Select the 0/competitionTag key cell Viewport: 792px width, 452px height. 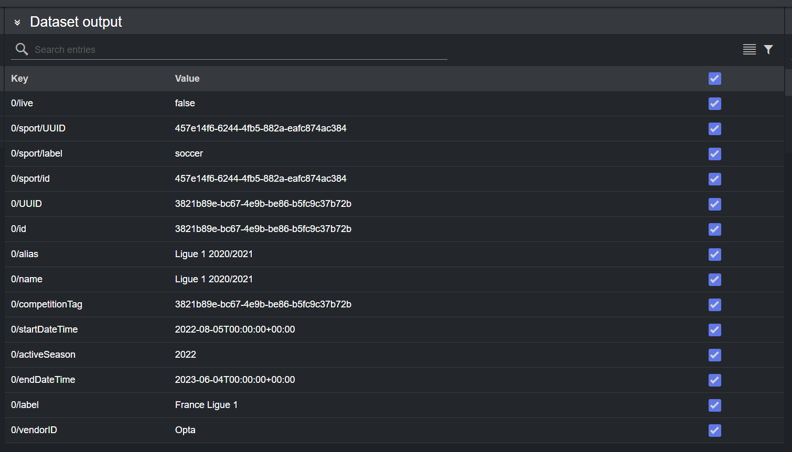(47, 304)
